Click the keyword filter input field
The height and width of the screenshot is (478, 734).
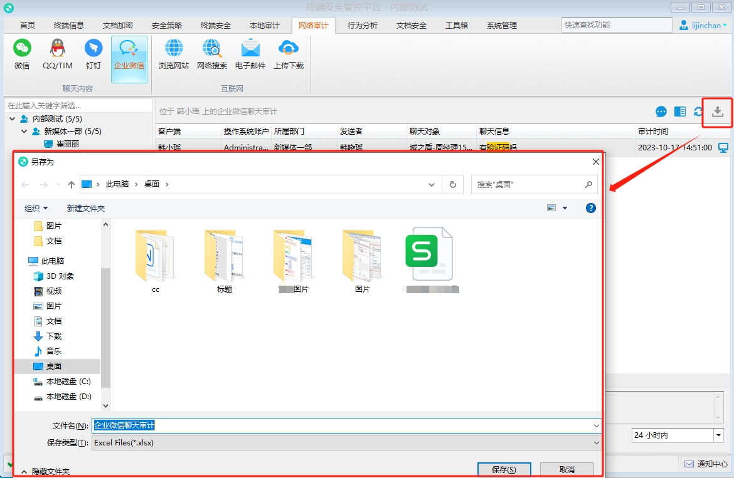pyautogui.click(x=78, y=106)
